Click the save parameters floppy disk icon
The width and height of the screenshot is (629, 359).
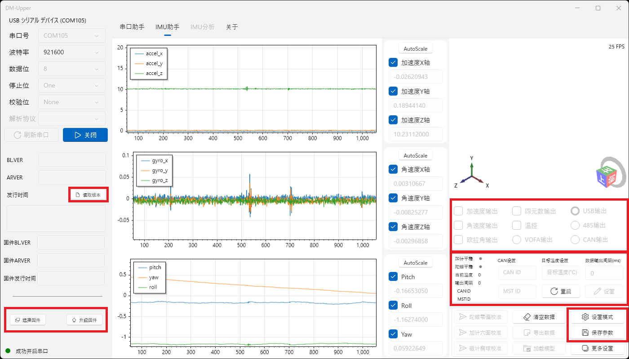(x=597, y=333)
